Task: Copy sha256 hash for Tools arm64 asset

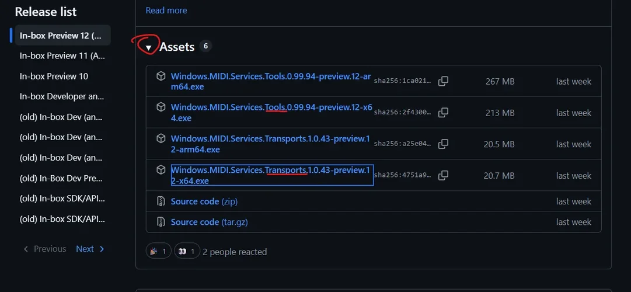Action: click(443, 81)
